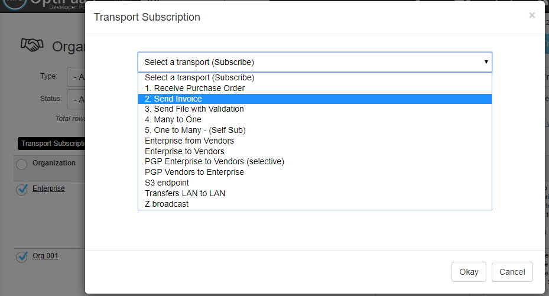
Task: Select 1. Receive Purchase Order option
Action: tap(194, 88)
